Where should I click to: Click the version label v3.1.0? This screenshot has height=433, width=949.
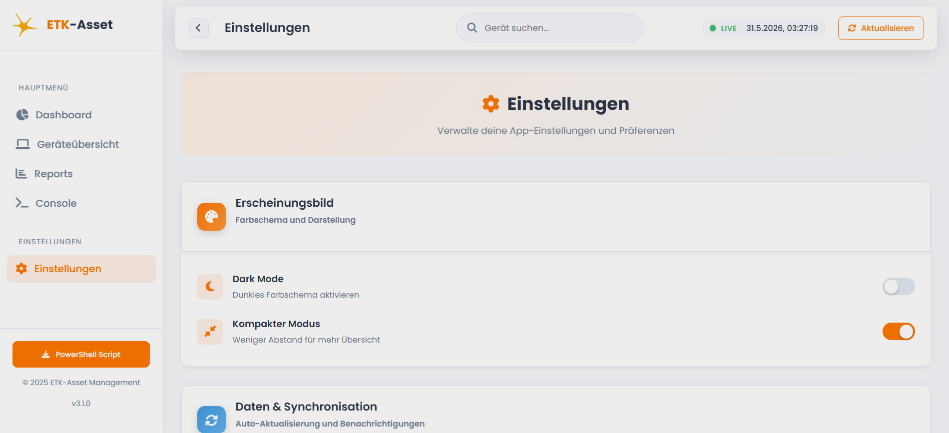tap(81, 404)
